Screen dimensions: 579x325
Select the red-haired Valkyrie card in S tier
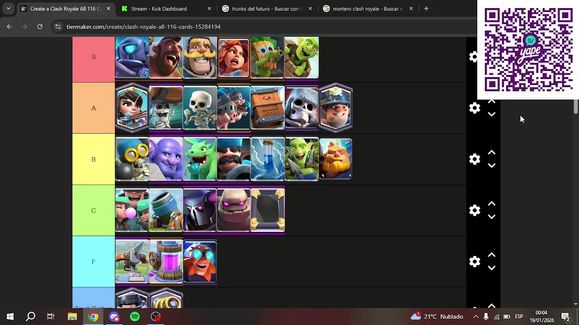234,58
